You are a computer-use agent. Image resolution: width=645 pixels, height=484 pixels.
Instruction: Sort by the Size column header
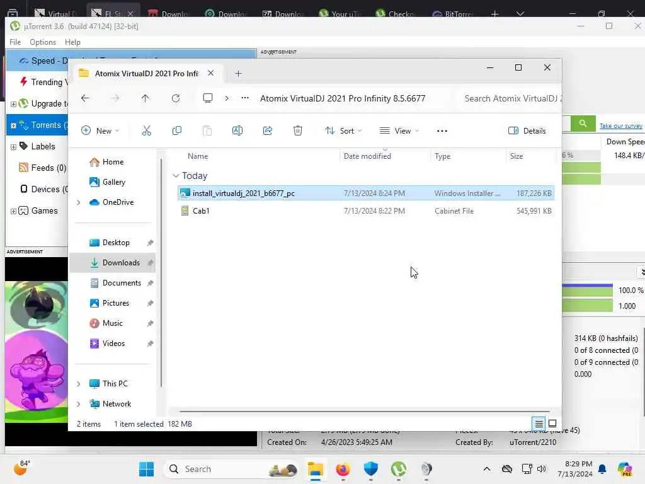[517, 156]
